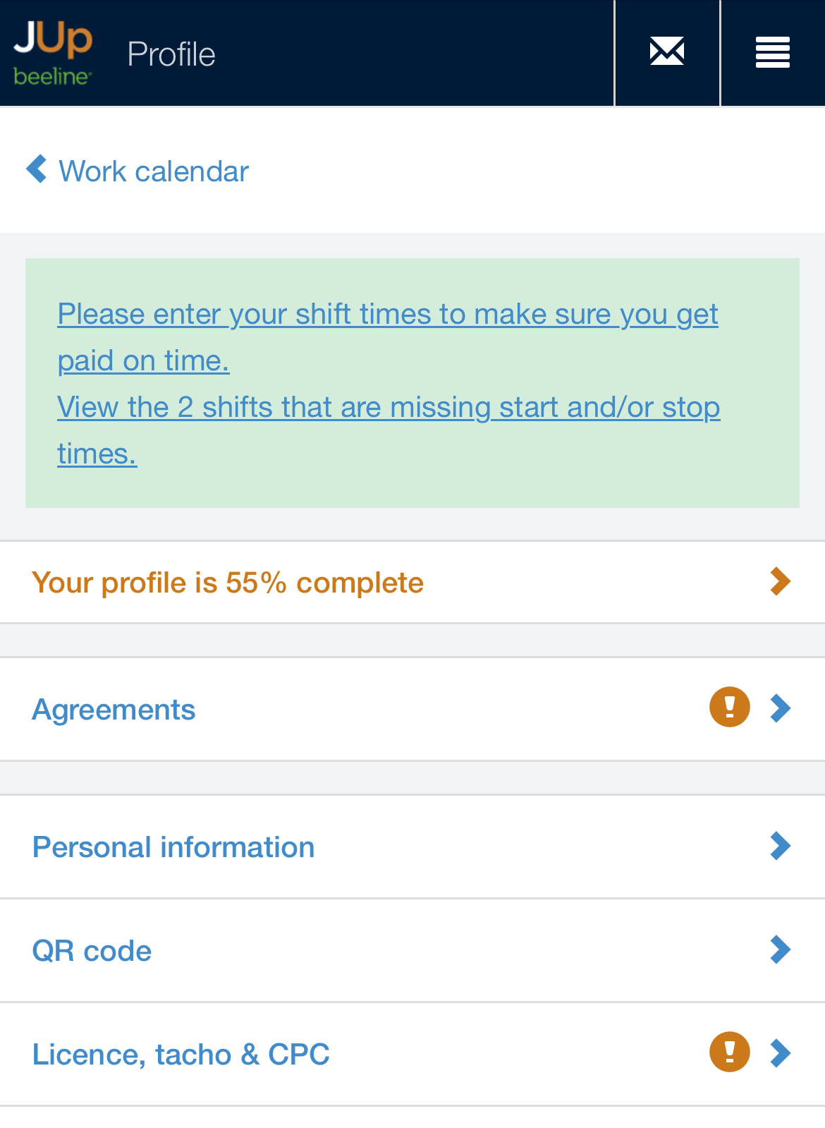Viewport: 825px width, 1128px height.
Task: View the 2 shifts missing times
Action: coord(389,408)
